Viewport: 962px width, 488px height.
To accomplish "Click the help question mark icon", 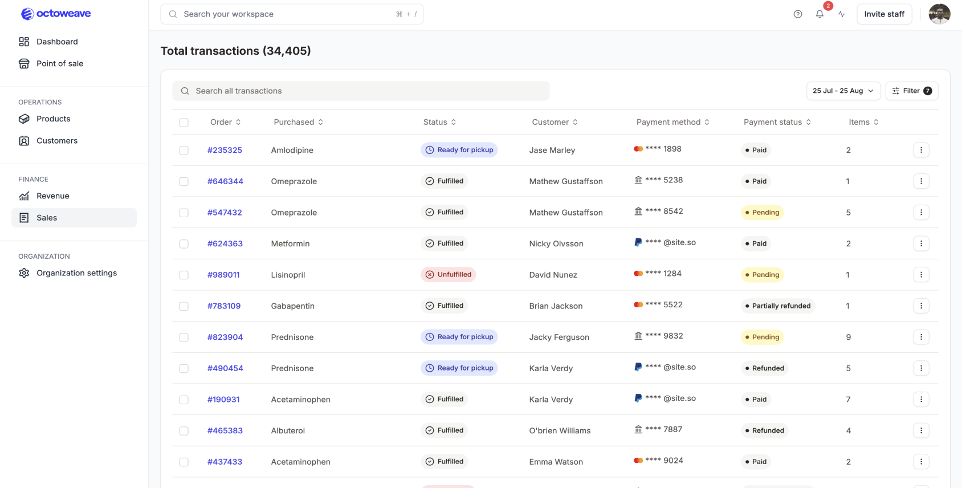I will [798, 14].
